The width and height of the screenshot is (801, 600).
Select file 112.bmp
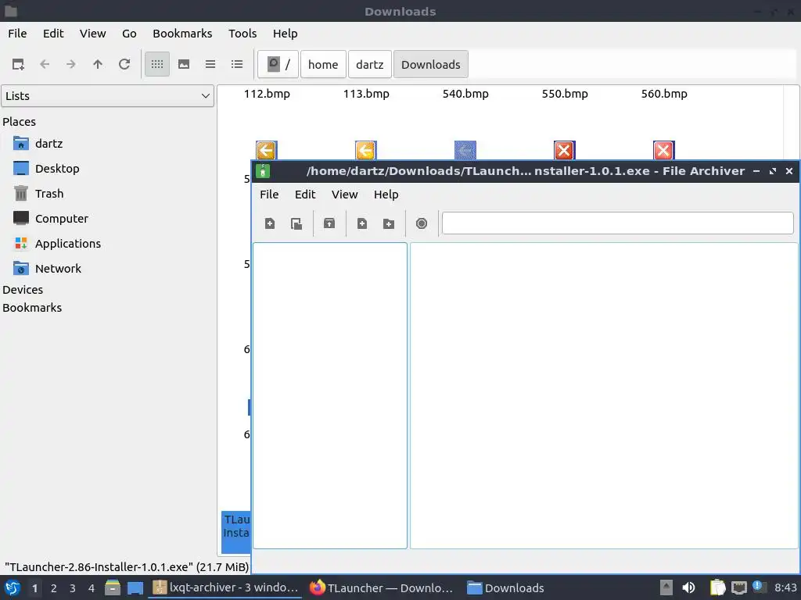pos(267,94)
